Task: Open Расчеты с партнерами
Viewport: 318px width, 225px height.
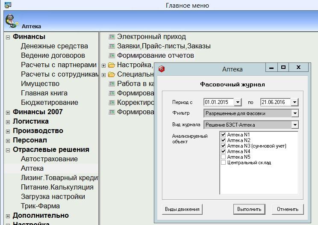Action: (x=59, y=65)
